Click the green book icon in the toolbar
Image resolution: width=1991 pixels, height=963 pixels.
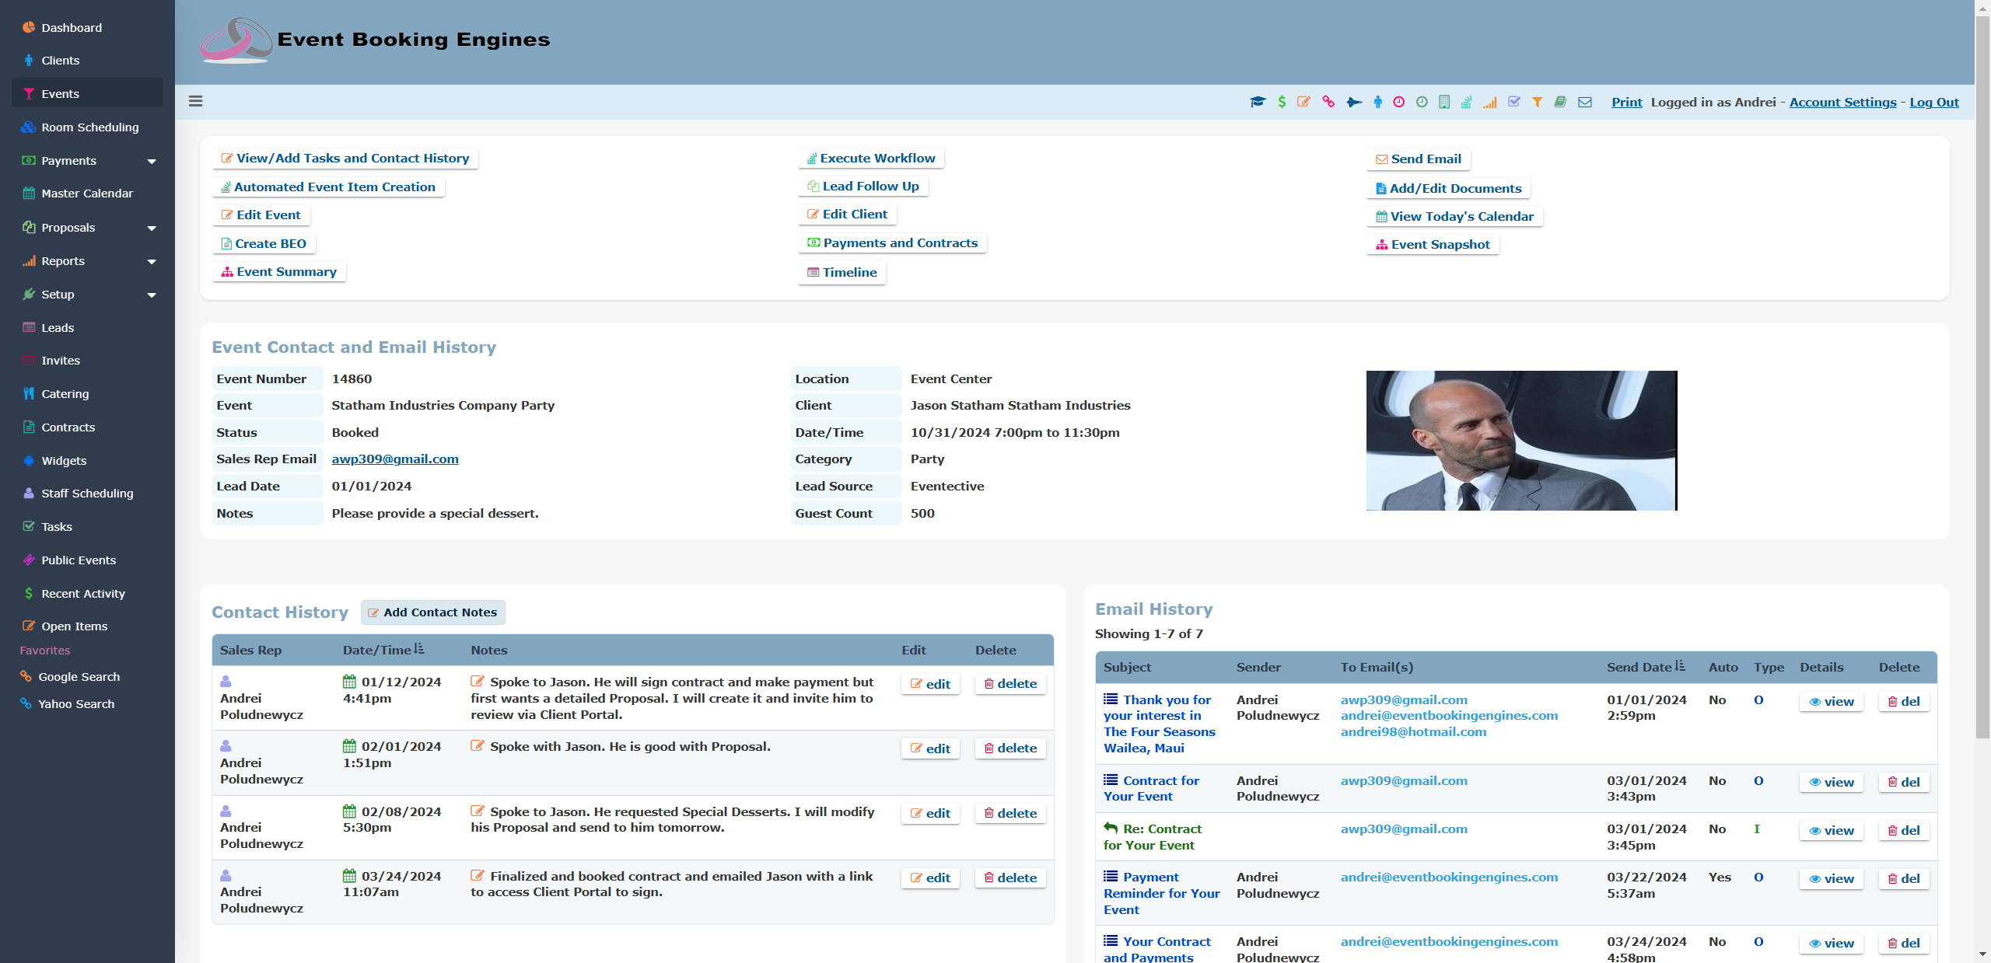point(1561,102)
